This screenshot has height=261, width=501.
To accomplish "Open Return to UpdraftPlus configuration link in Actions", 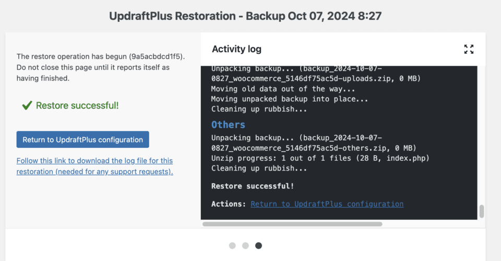I will point(327,204).
